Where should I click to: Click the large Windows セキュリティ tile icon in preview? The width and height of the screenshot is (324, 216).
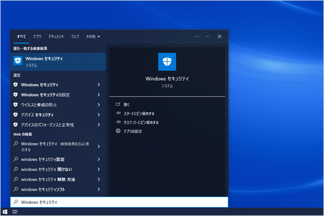pyautogui.click(x=167, y=61)
